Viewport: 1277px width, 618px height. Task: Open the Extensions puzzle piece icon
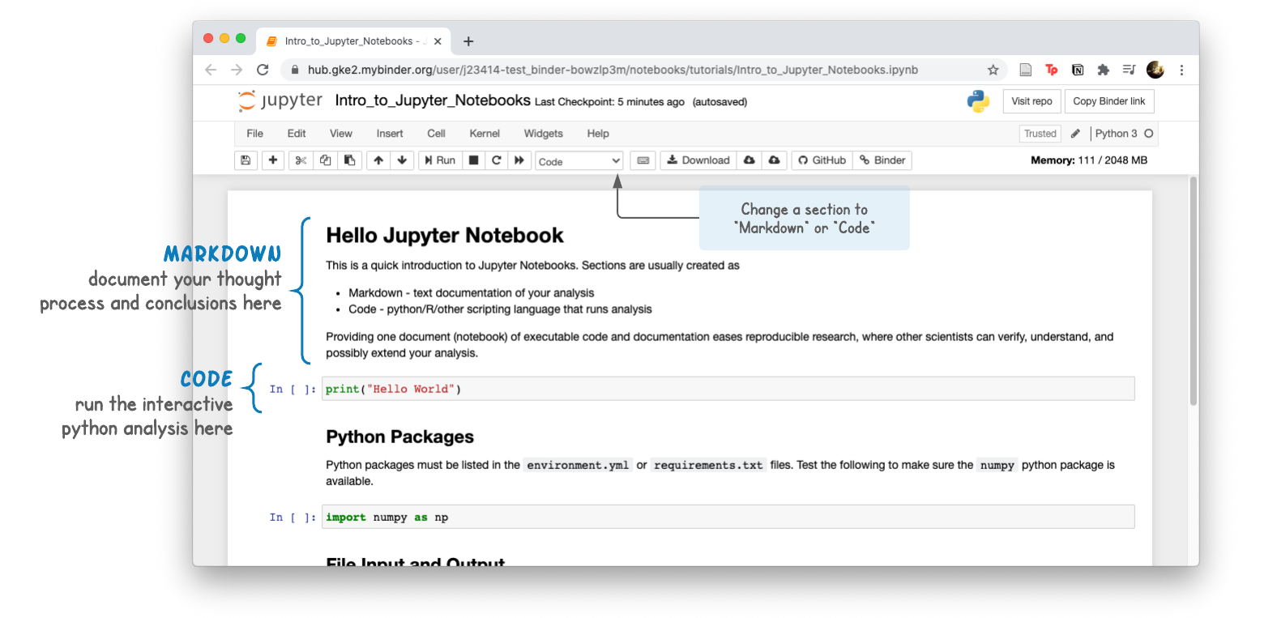[1103, 70]
